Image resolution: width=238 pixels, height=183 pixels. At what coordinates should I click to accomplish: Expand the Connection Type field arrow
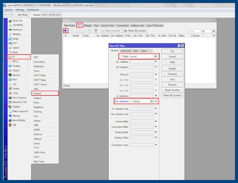(x=156, y=145)
